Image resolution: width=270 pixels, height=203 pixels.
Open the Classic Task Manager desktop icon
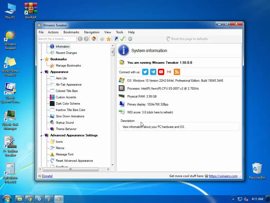10,120
